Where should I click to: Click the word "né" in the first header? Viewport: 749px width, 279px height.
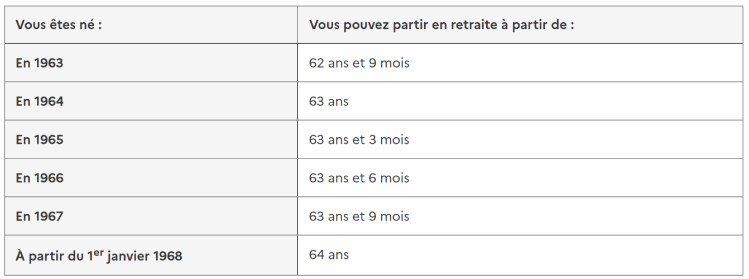coord(82,26)
